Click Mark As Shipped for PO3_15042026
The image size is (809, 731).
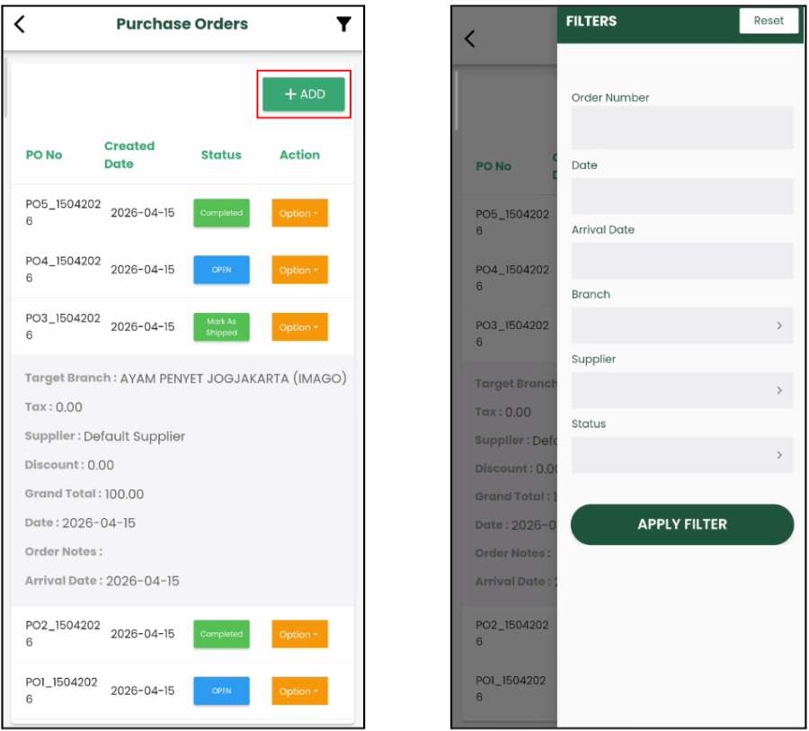click(221, 327)
